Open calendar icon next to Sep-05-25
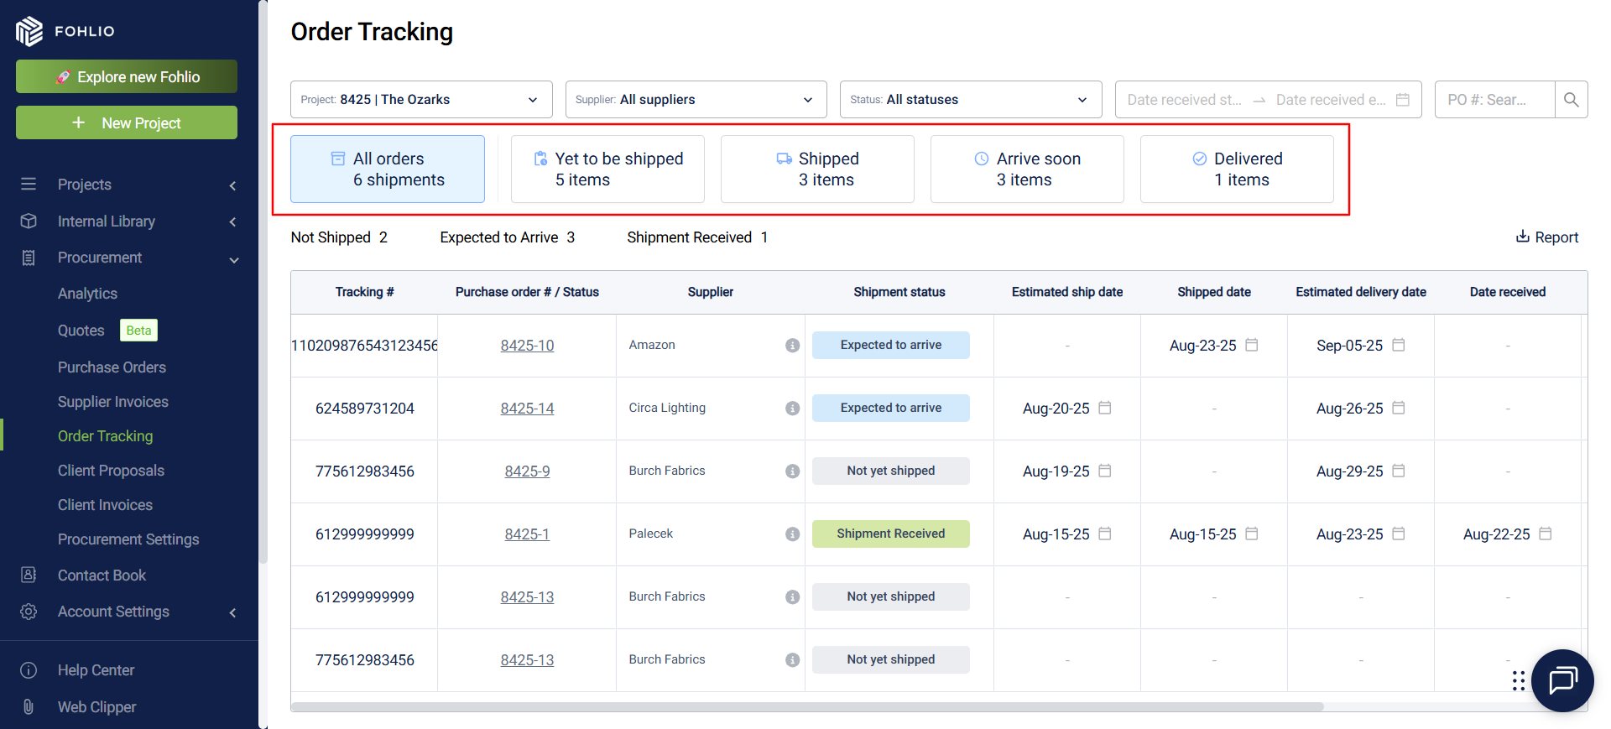The width and height of the screenshot is (1611, 729). coord(1399,345)
